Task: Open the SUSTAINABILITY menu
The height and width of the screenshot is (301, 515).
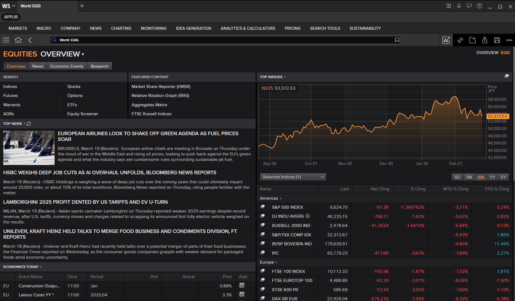Action: (x=365, y=28)
